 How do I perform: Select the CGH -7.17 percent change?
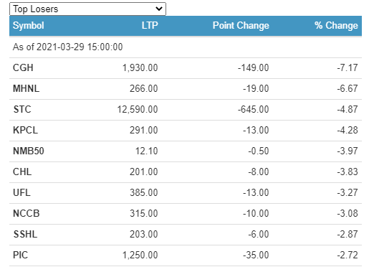[348, 67]
